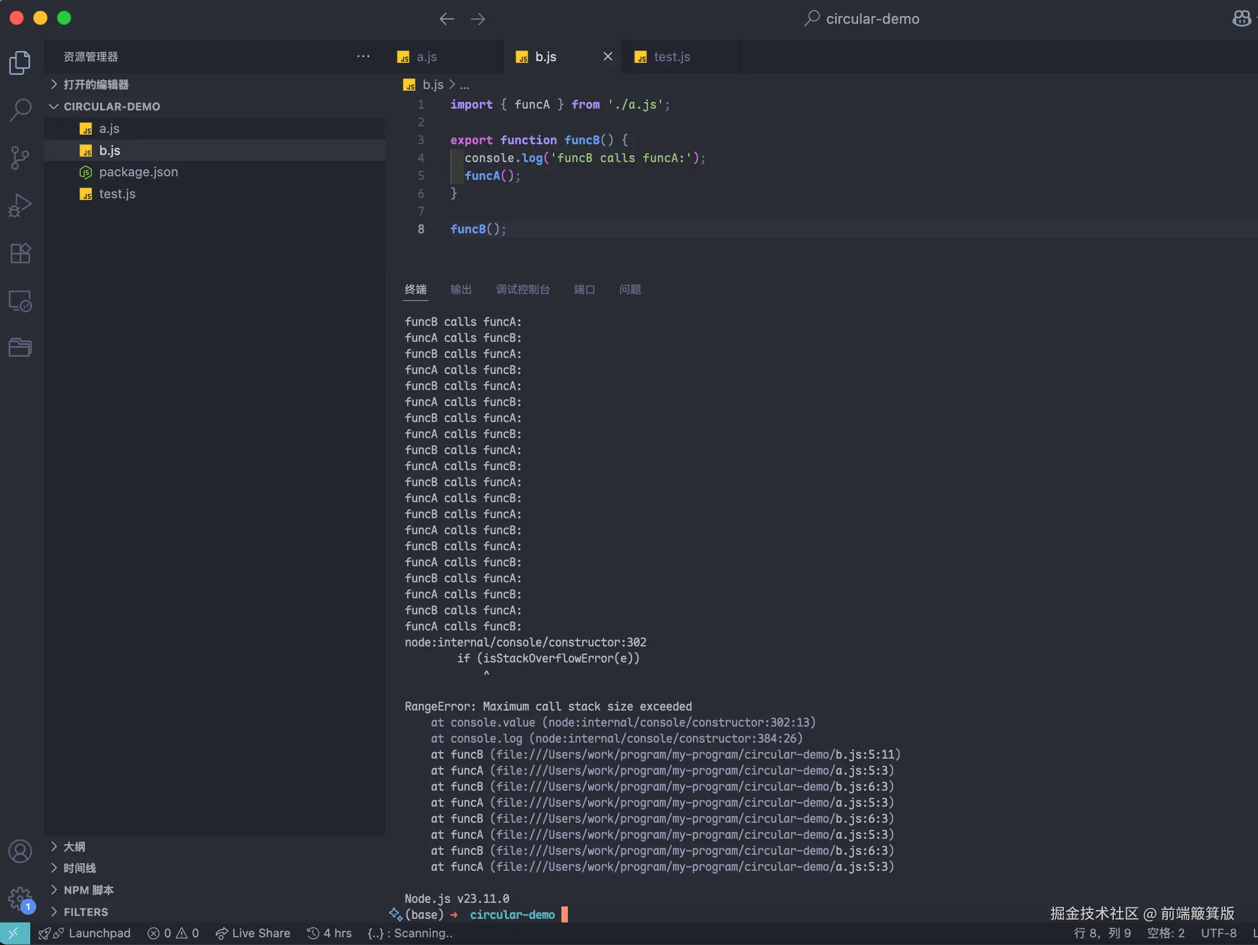Screen dimensions: 1258x945
Task: Open the Extensions view
Action: click(20, 253)
